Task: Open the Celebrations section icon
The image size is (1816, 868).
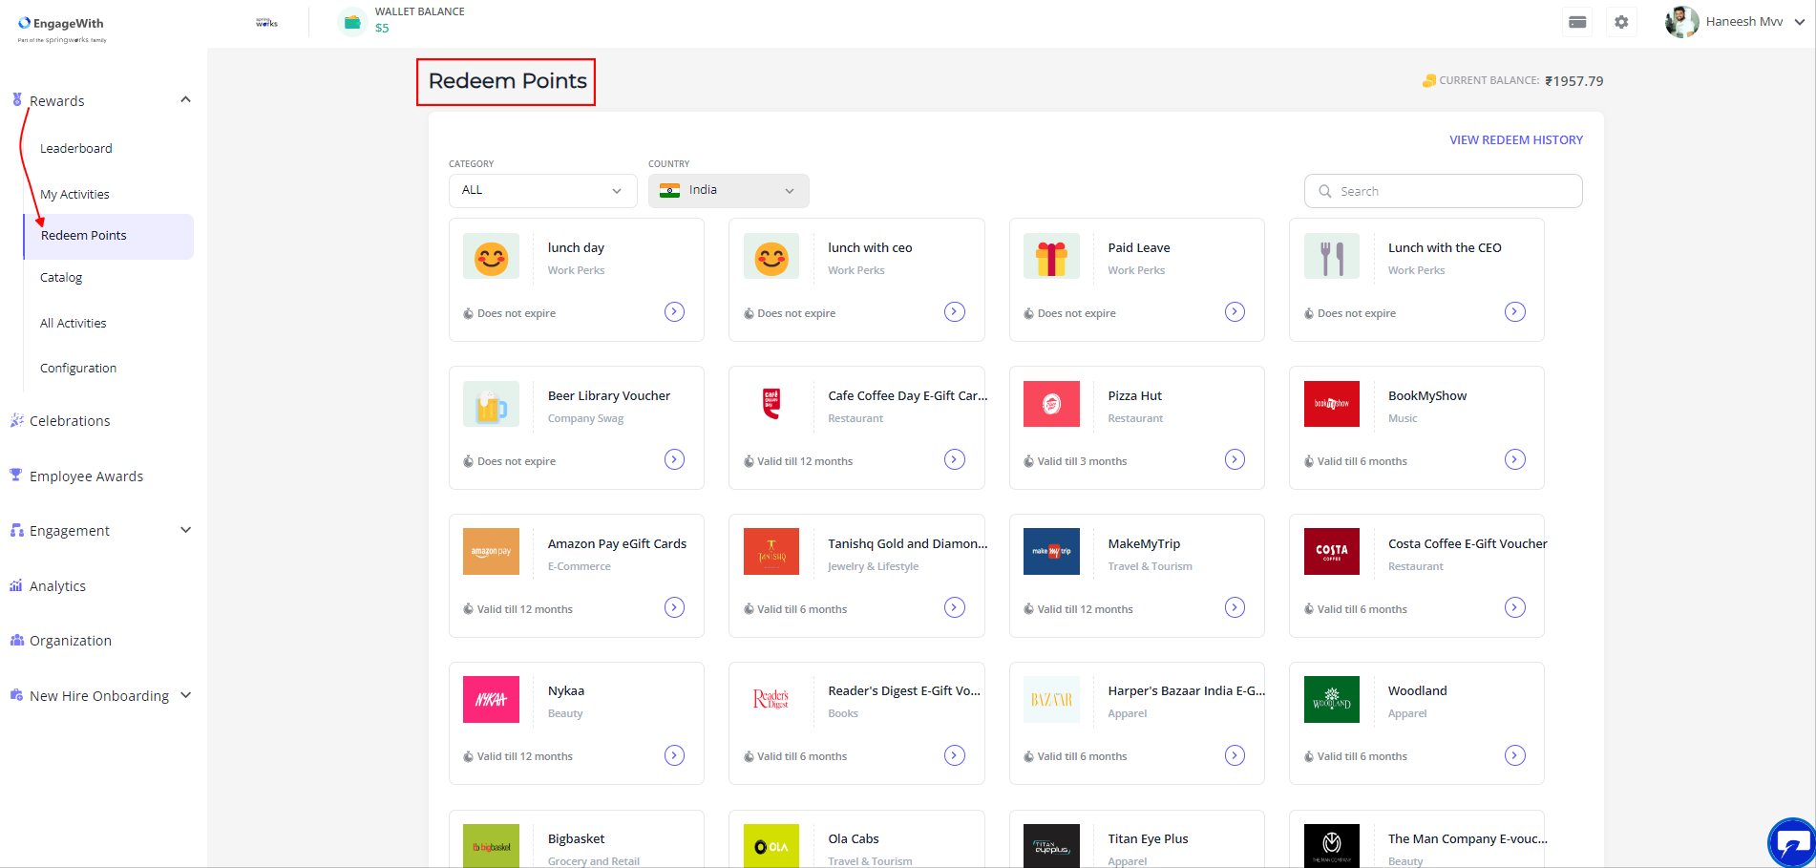Action: (x=15, y=420)
